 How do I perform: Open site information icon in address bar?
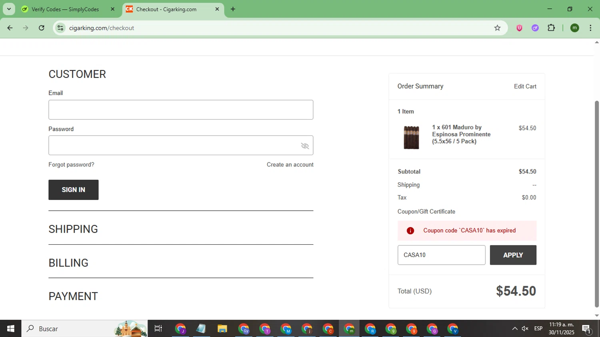click(x=60, y=28)
